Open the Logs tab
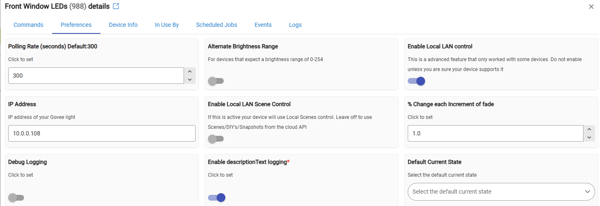Viewport: 600px width, 206px height. coord(295,25)
